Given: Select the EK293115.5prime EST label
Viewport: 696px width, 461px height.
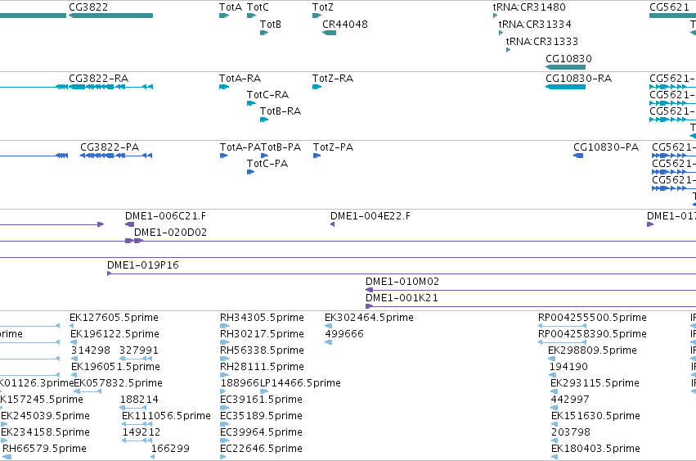Looking at the screenshot, I should point(595,384).
